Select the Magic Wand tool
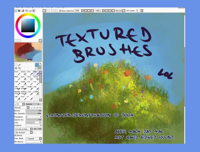 point(19,65)
